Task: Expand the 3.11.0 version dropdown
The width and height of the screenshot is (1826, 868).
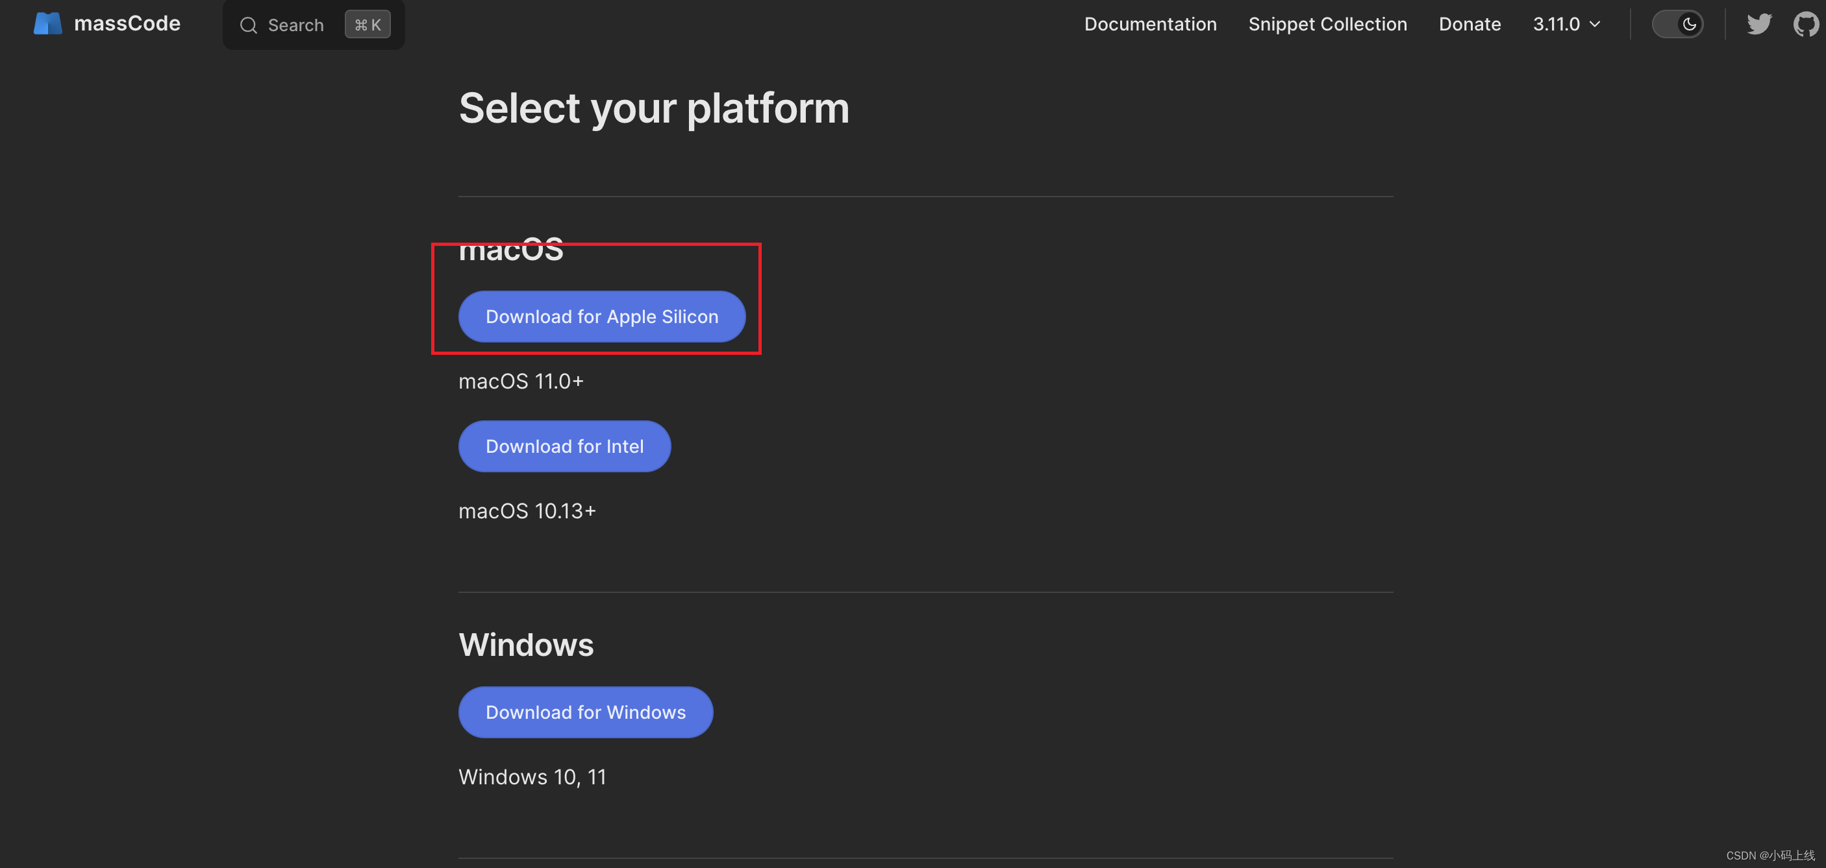Action: click(1566, 24)
